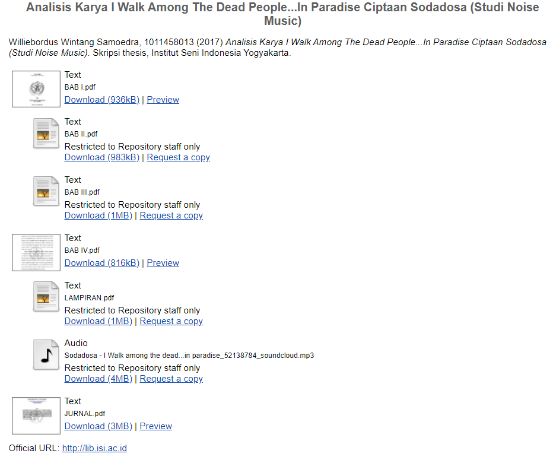This screenshot has width=556, height=463.
Task: Request a copy of BAB II.pdf
Action: pyautogui.click(x=178, y=157)
